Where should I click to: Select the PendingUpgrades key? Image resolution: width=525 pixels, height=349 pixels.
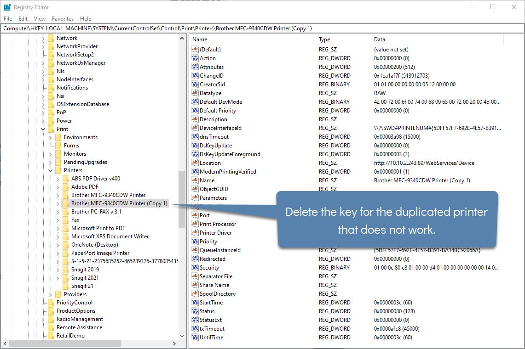(86, 162)
